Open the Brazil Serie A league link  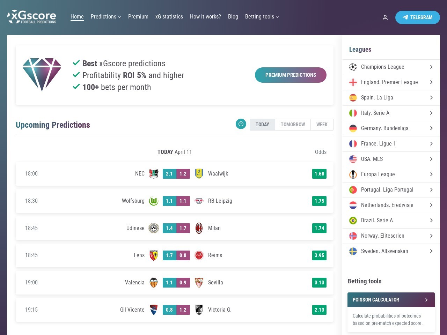[x=391, y=220]
